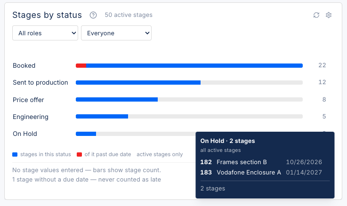Open the All roles dropdown
This screenshot has width=347, height=206.
point(45,33)
